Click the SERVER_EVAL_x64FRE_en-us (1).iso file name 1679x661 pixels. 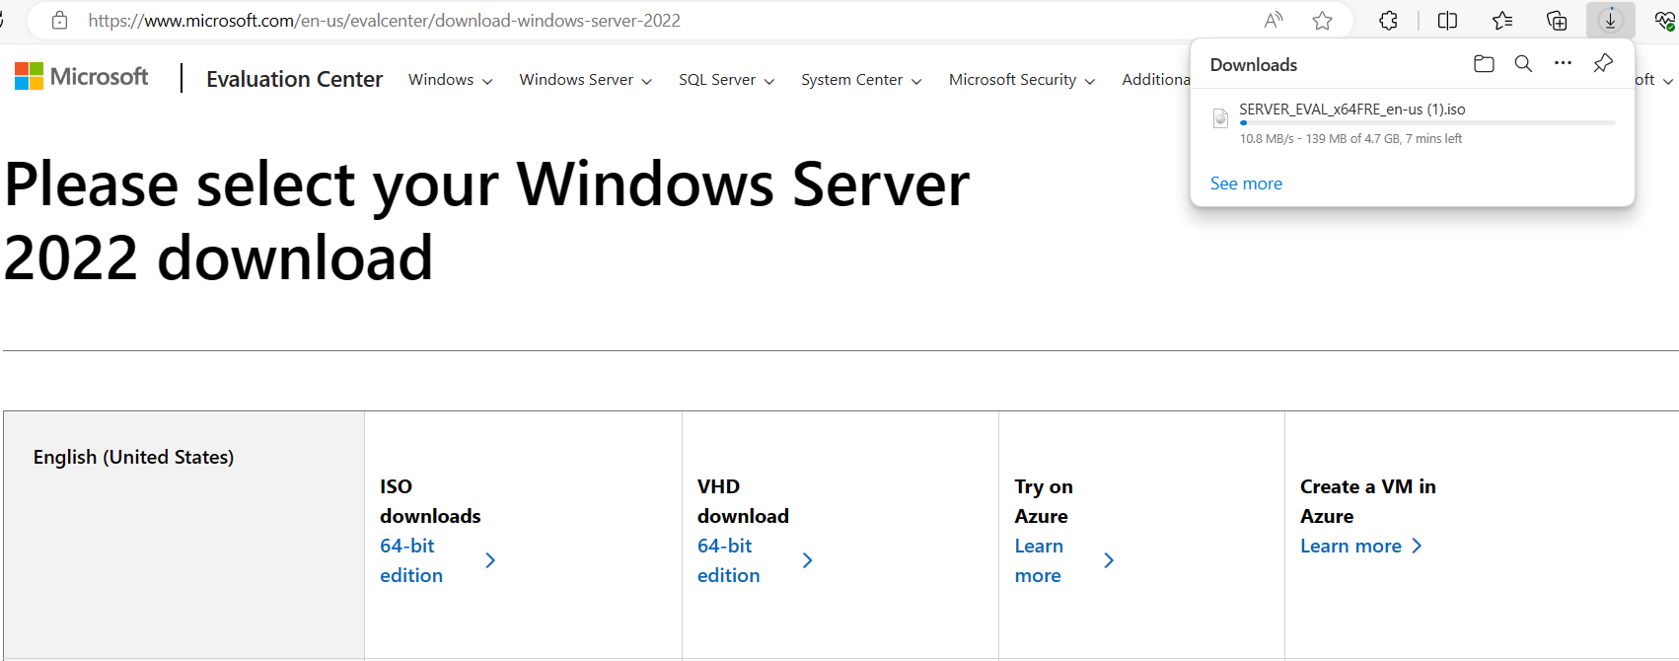click(x=1351, y=110)
